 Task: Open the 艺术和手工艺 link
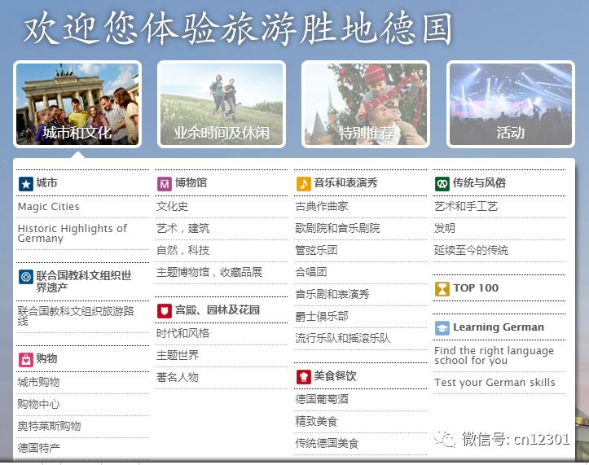[x=466, y=206]
